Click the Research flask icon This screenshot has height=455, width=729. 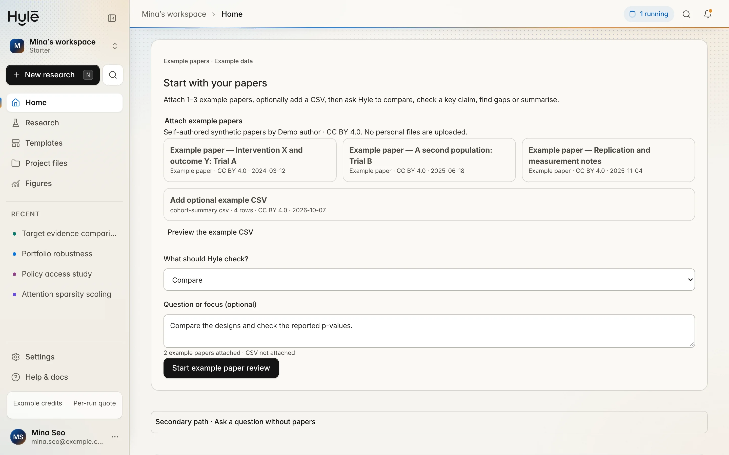click(16, 123)
